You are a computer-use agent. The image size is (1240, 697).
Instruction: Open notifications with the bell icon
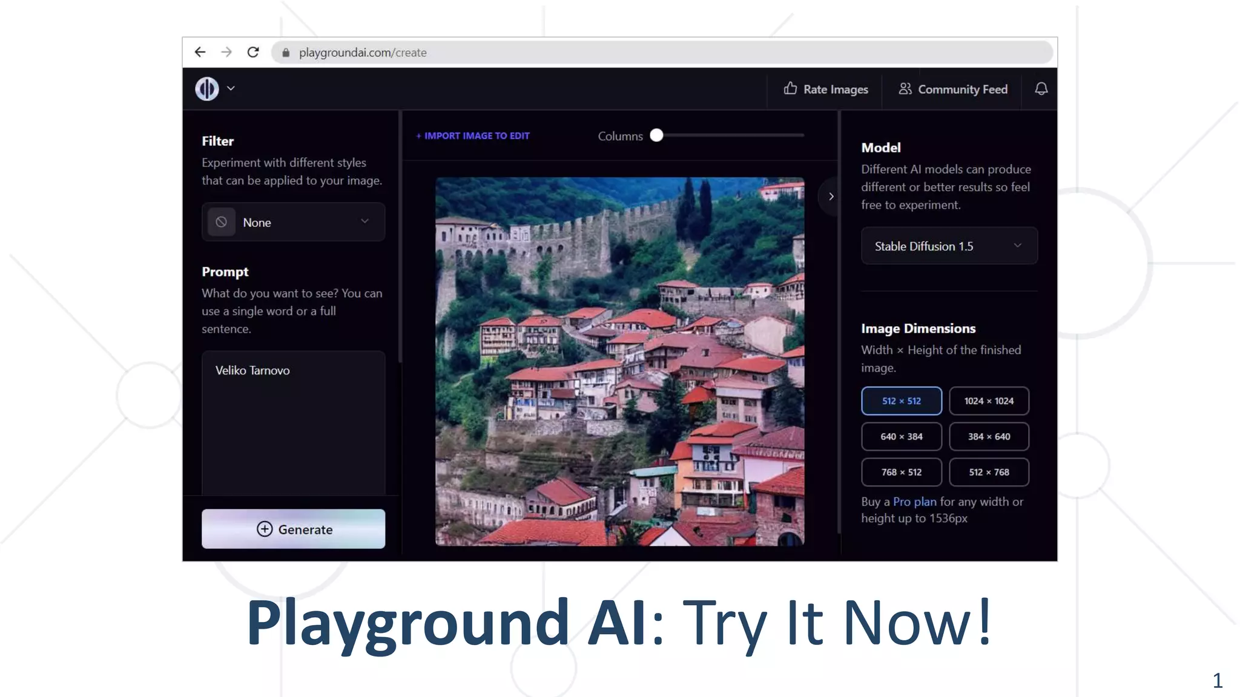pyautogui.click(x=1041, y=89)
